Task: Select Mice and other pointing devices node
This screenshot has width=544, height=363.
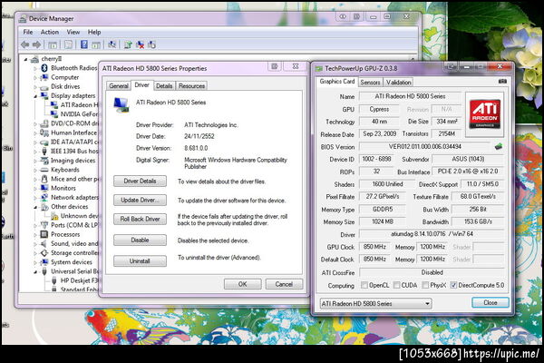Action: pos(75,179)
